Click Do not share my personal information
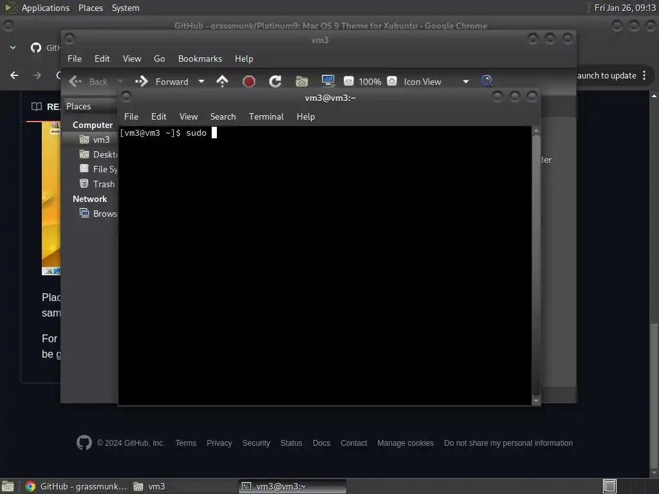659x494 pixels. coord(508,443)
